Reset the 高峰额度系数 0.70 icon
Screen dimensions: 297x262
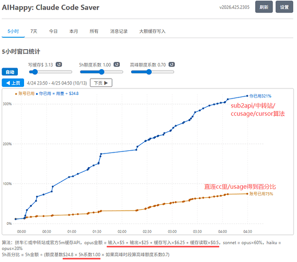[172, 65]
